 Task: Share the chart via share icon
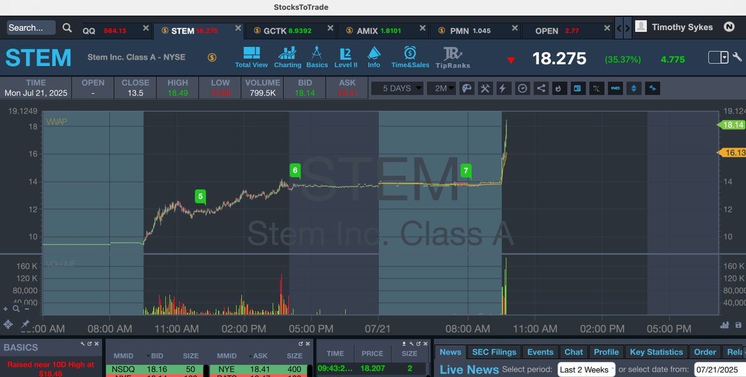pyautogui.click(x=541, y=88)
